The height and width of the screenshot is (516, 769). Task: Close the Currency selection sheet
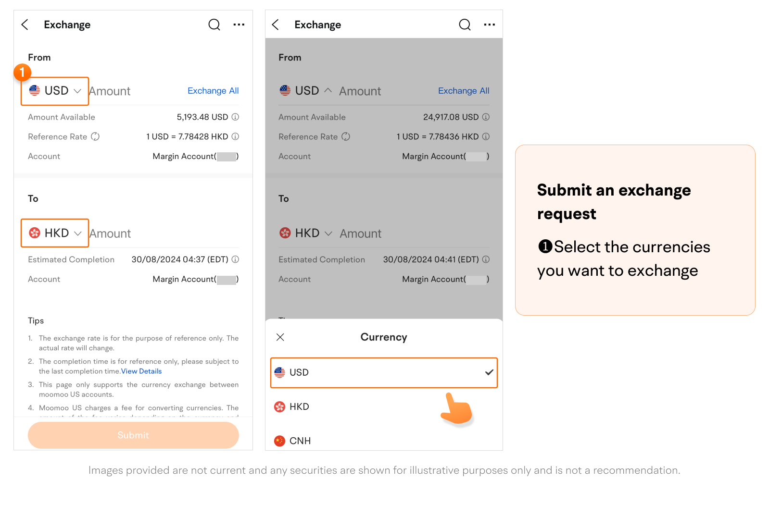pos(280,337)
